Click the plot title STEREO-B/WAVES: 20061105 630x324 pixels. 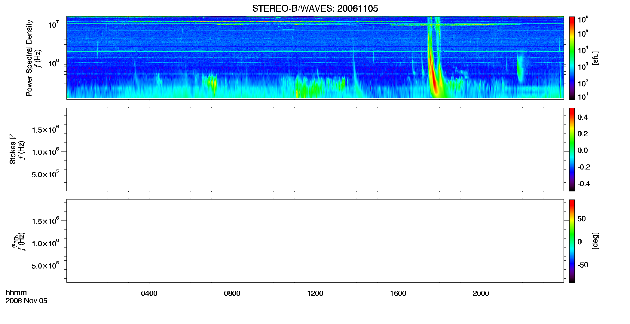coord(315,8)
